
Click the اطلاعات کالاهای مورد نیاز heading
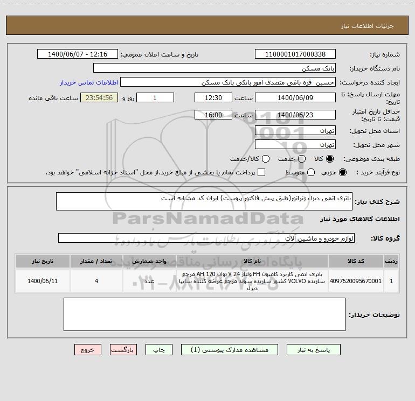pos(359,219)
